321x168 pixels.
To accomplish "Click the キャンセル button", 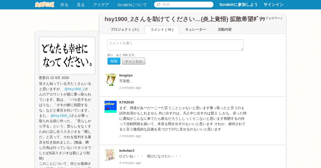I will point(133,61).
